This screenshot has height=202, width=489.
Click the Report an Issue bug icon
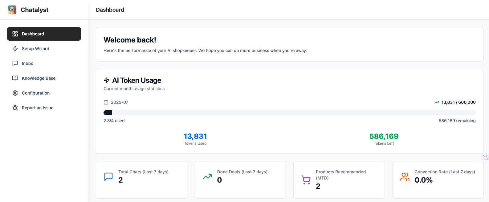point(15,108)
